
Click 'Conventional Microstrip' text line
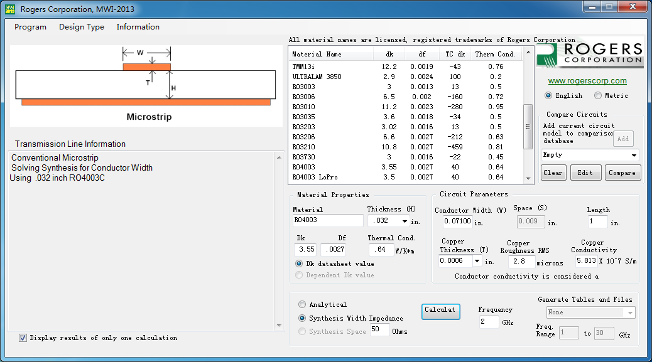click(55, 157)
